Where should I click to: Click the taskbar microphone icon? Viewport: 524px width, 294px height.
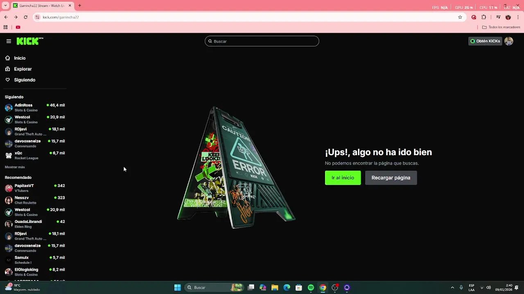(461, 287)
